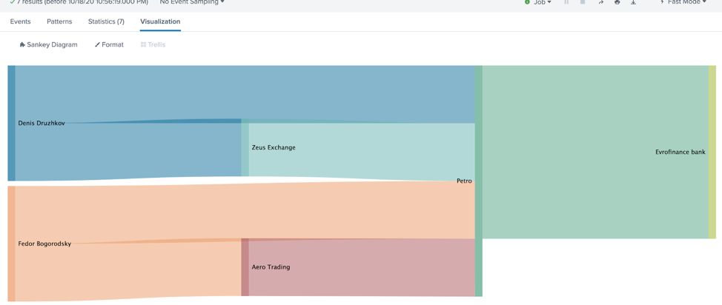Select the dark red Aero Trading node bar
Image resolution: width=722 pixels, height=305 pixels.
point(245,267)
